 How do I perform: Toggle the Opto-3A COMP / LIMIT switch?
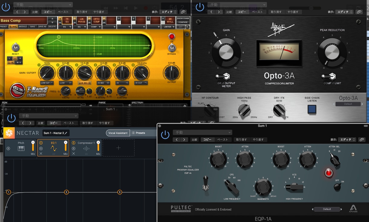coord(328,76)
